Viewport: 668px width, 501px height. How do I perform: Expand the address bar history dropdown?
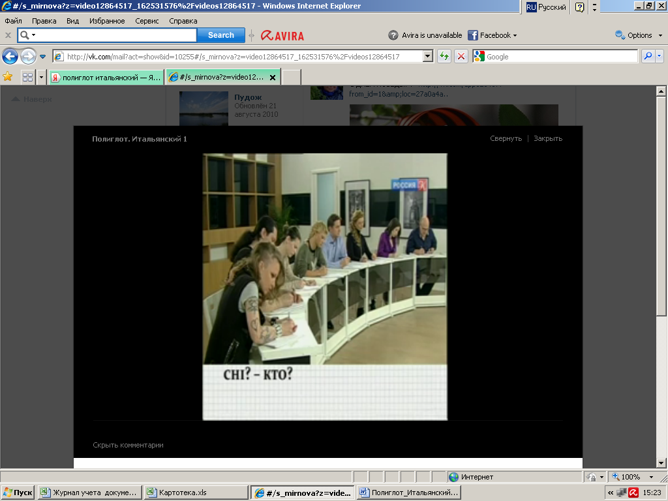click(x=428, y=56)
